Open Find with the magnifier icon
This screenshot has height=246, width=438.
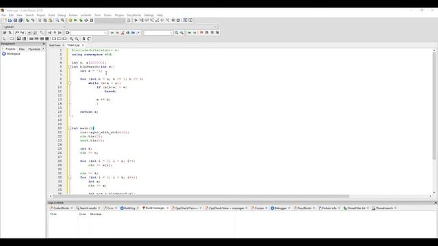click(x=57, y=20)
